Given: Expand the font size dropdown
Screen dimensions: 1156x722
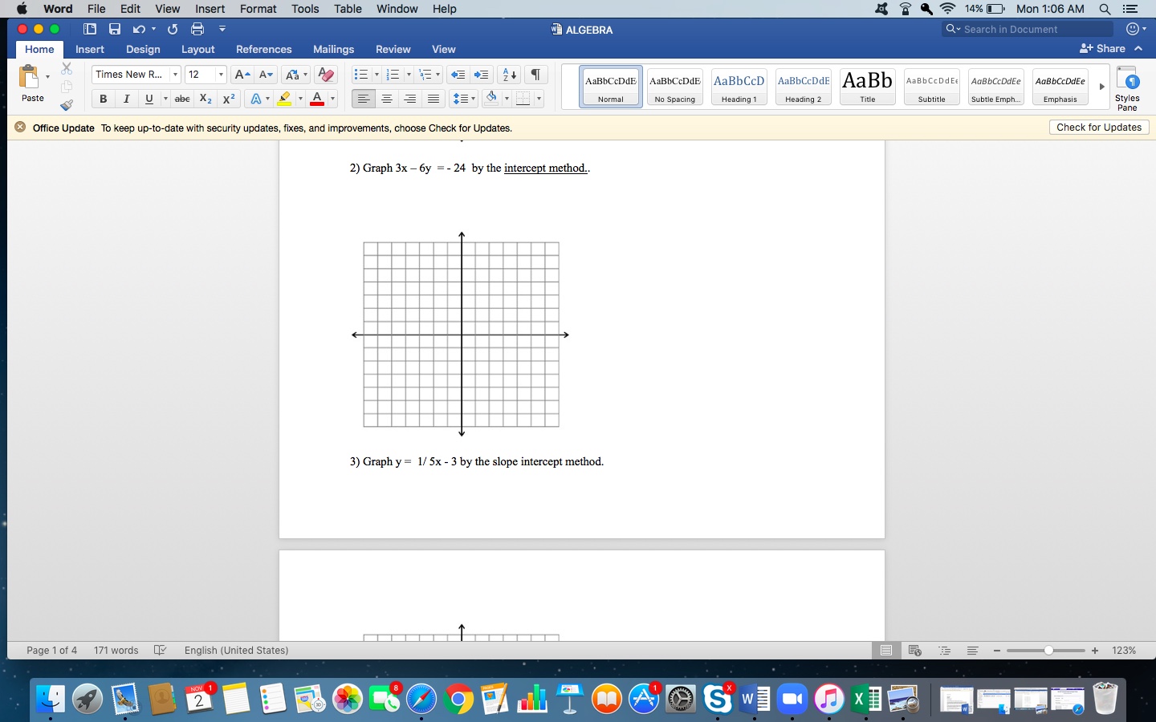Looking at the screenshot, I should 221,75.
